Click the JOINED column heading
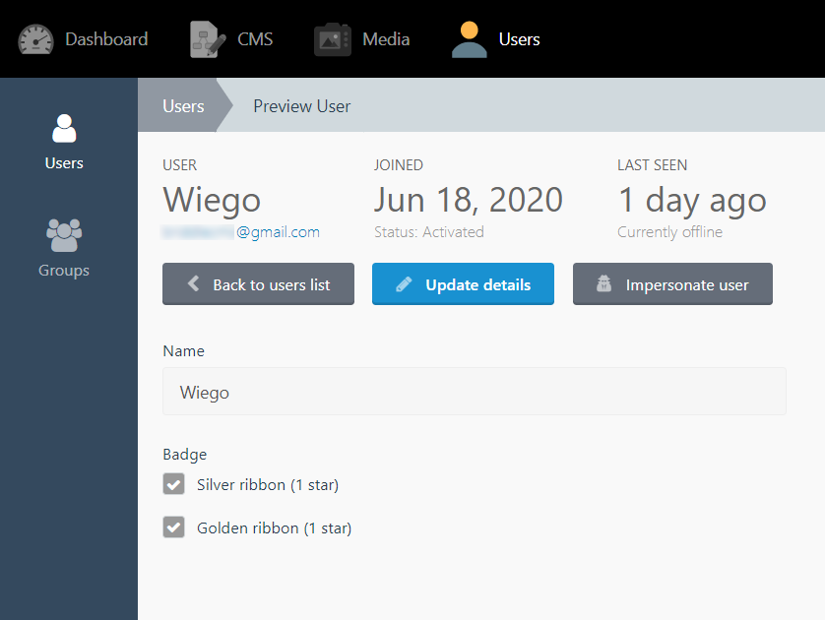This screenshot has width=825, height=620. coord(399,165)
